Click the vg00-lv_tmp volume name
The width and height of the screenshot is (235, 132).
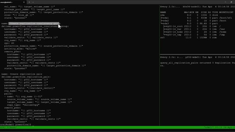[x=174, y=35]
